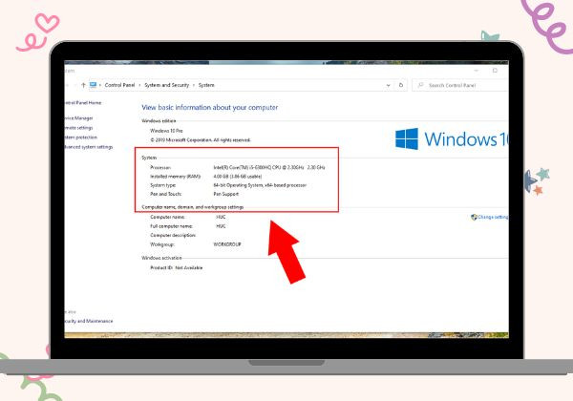Click the Windows 10 logo
The image size is (573, 401).
pos(452,138)
